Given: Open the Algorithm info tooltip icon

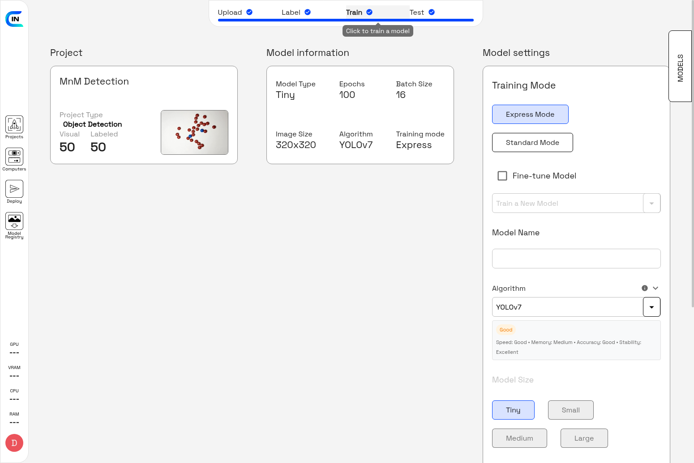Looking at the screenshot, I should [x=645, y=288].
